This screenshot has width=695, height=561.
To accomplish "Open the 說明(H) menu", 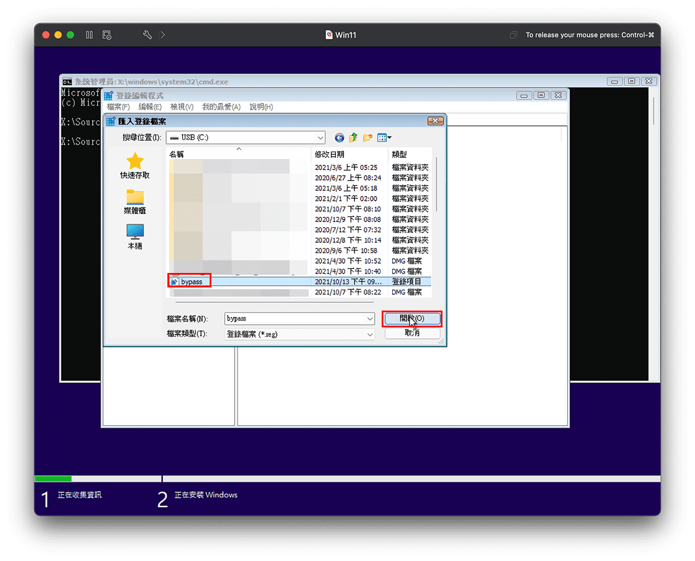I will (x=261, y=106).
